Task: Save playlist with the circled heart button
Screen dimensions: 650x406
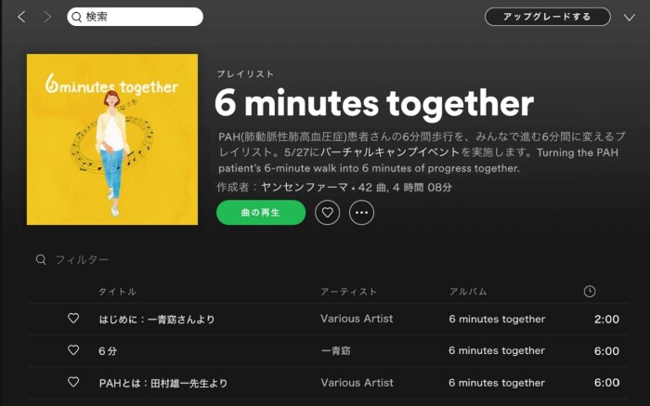Action: click(x=328, y=213)
